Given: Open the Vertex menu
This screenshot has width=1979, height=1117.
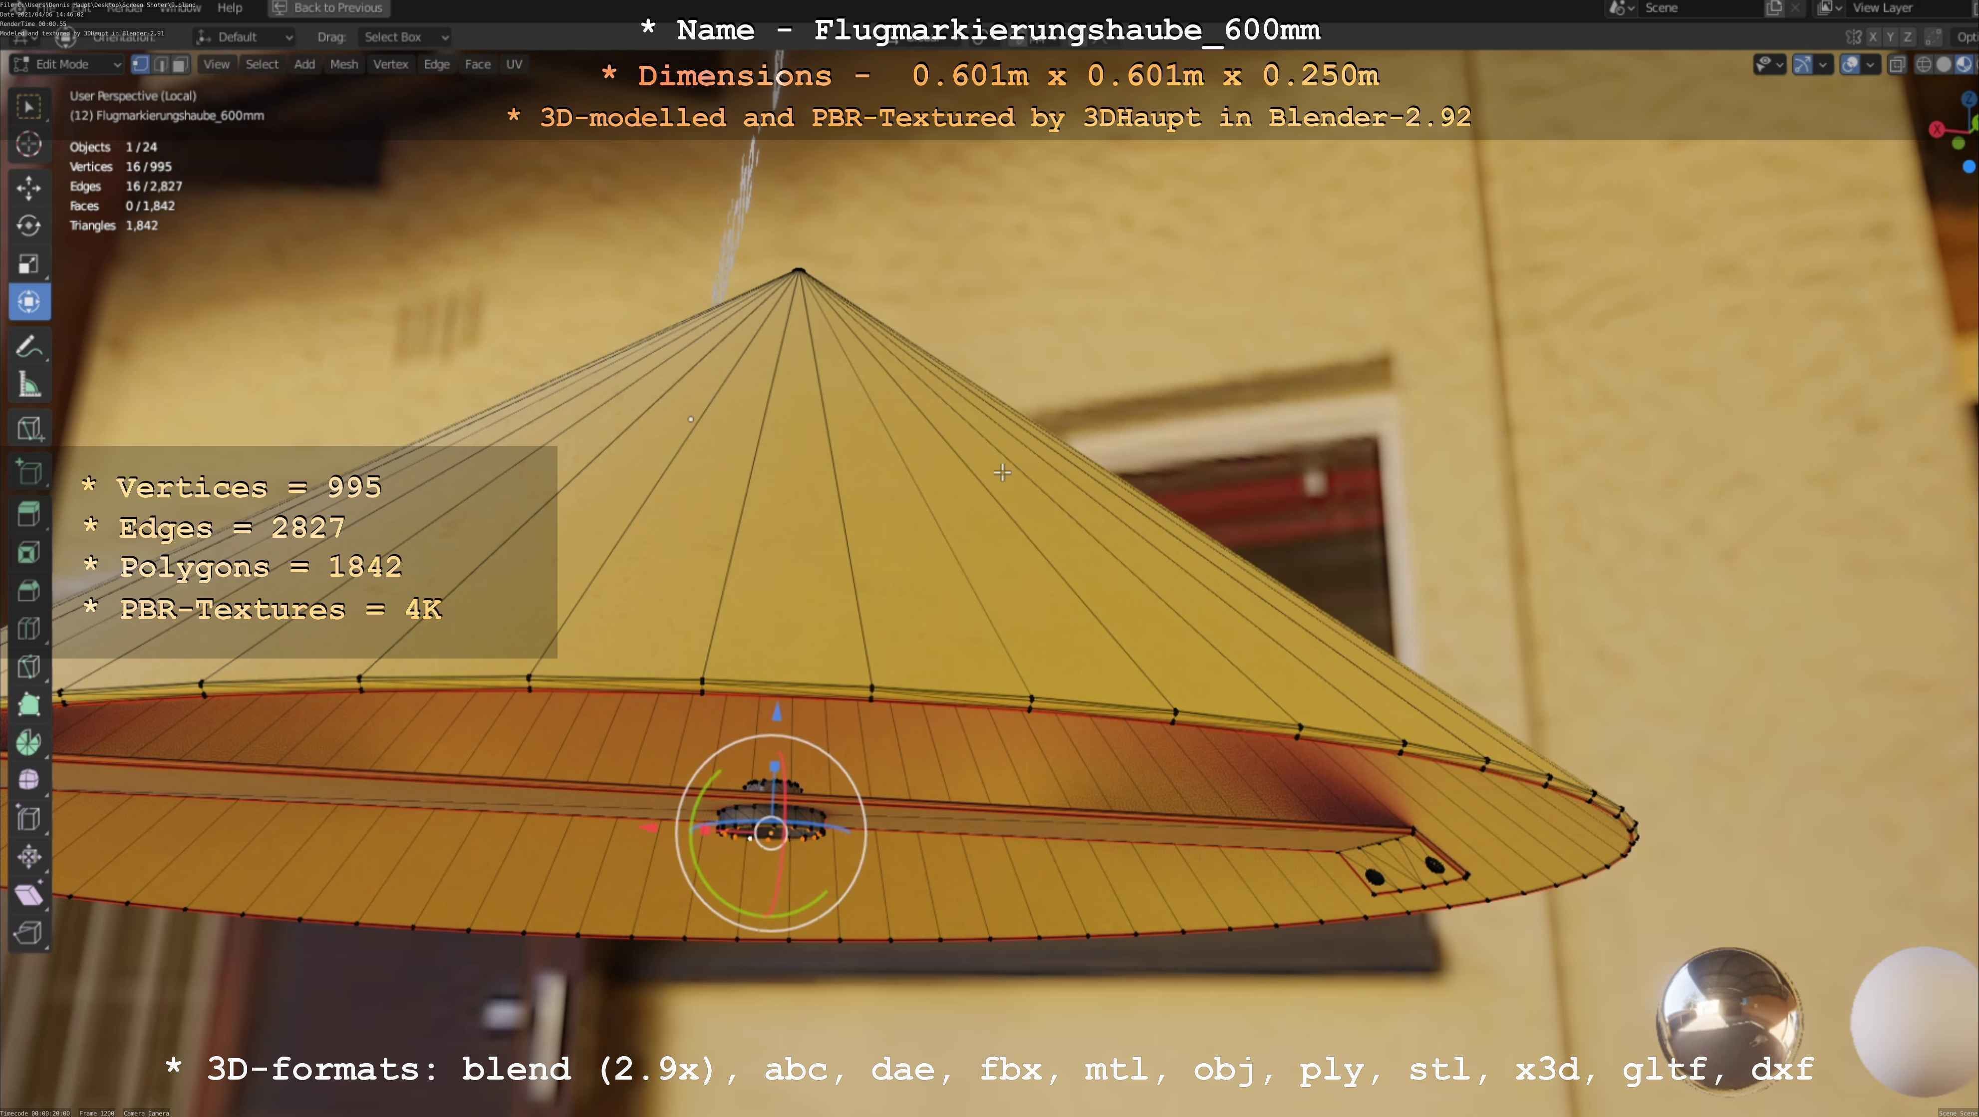Looking at the screenshot, I should [390, 64].
